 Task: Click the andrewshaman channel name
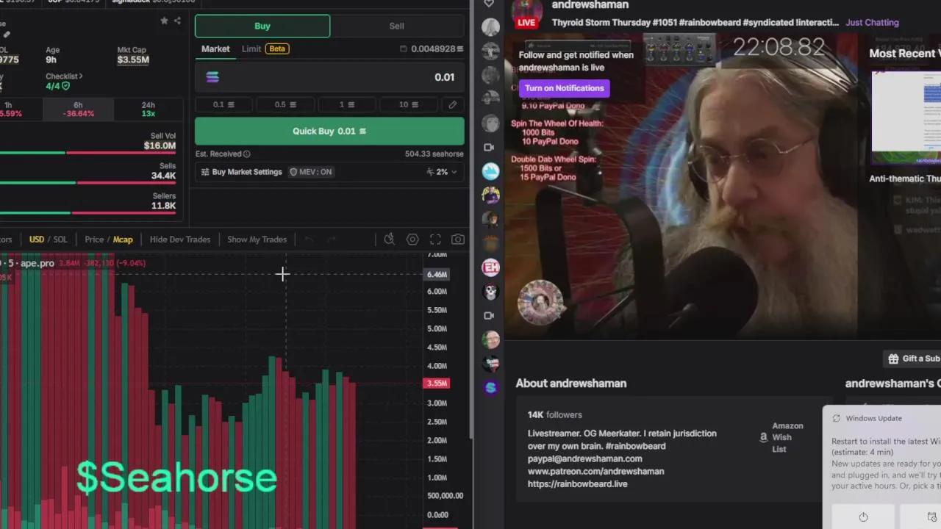(x=590, y=5)
